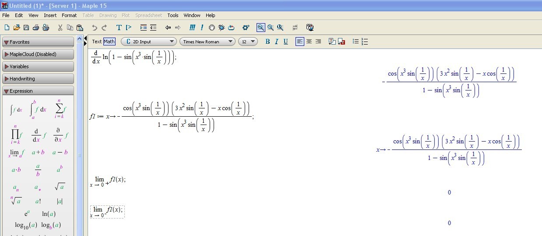Open the Format menu
The image size is (542, 236).
[69, 15]
